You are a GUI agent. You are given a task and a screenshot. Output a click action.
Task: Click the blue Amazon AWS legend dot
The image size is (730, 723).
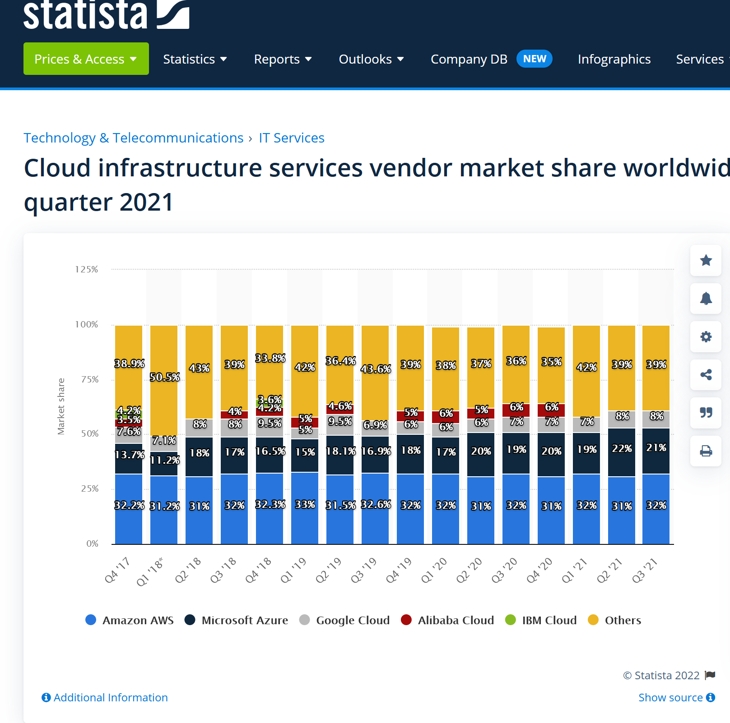point(91,620)
